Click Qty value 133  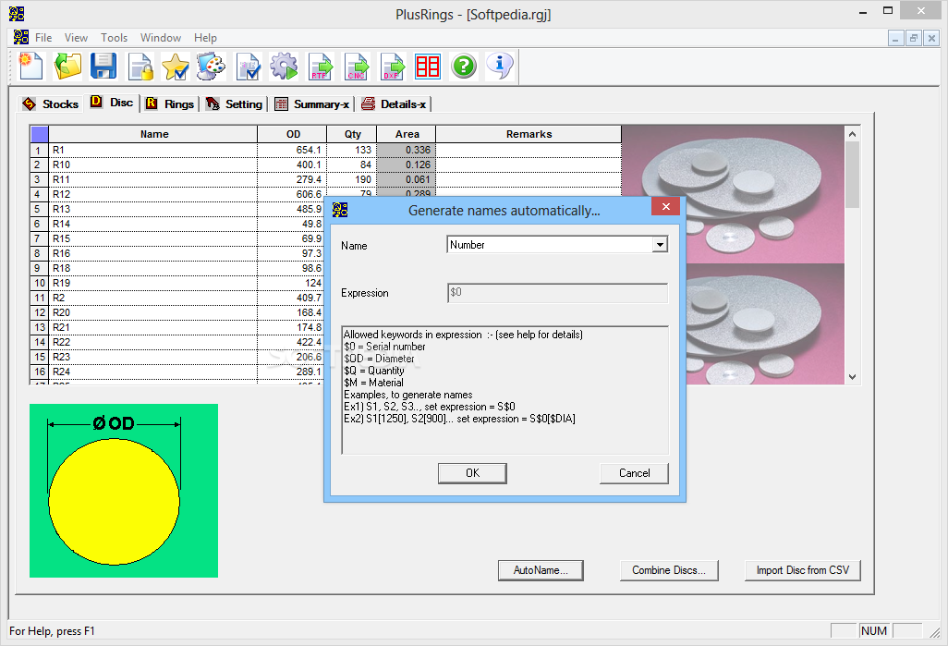(x=352, y=150)
